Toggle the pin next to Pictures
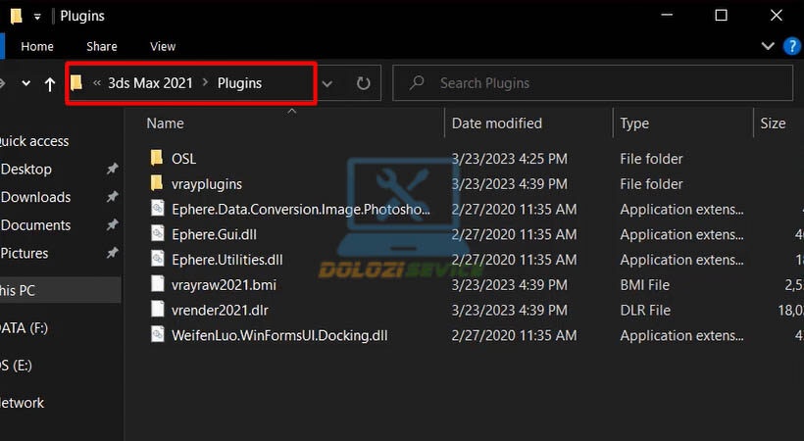Screen dimensions: 804x441 point(112,253)
